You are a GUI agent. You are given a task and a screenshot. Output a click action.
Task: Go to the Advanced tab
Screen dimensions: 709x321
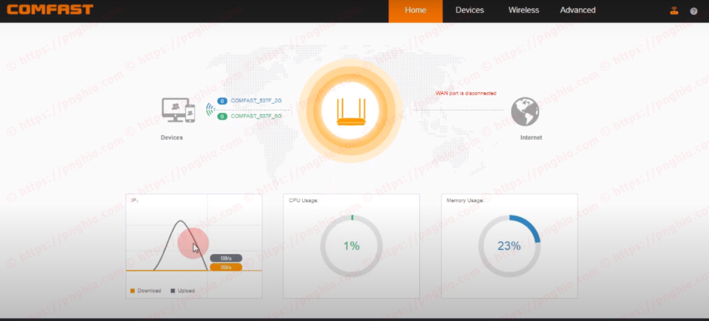(578, 11)
